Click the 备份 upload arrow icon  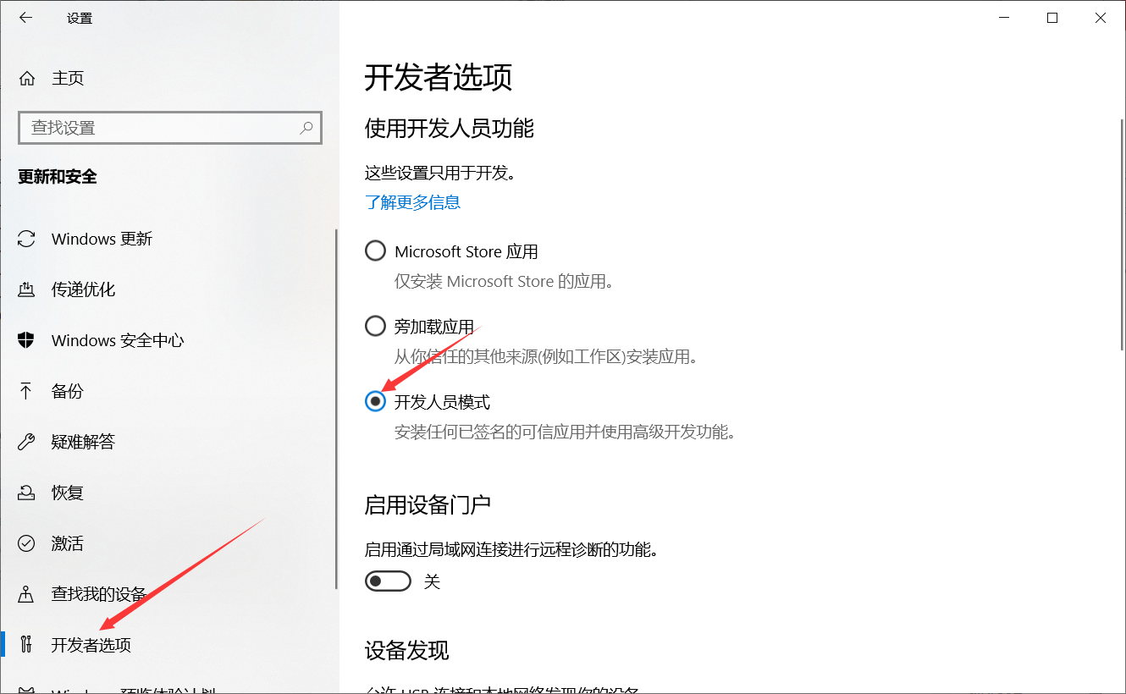[x=25, y=391]
